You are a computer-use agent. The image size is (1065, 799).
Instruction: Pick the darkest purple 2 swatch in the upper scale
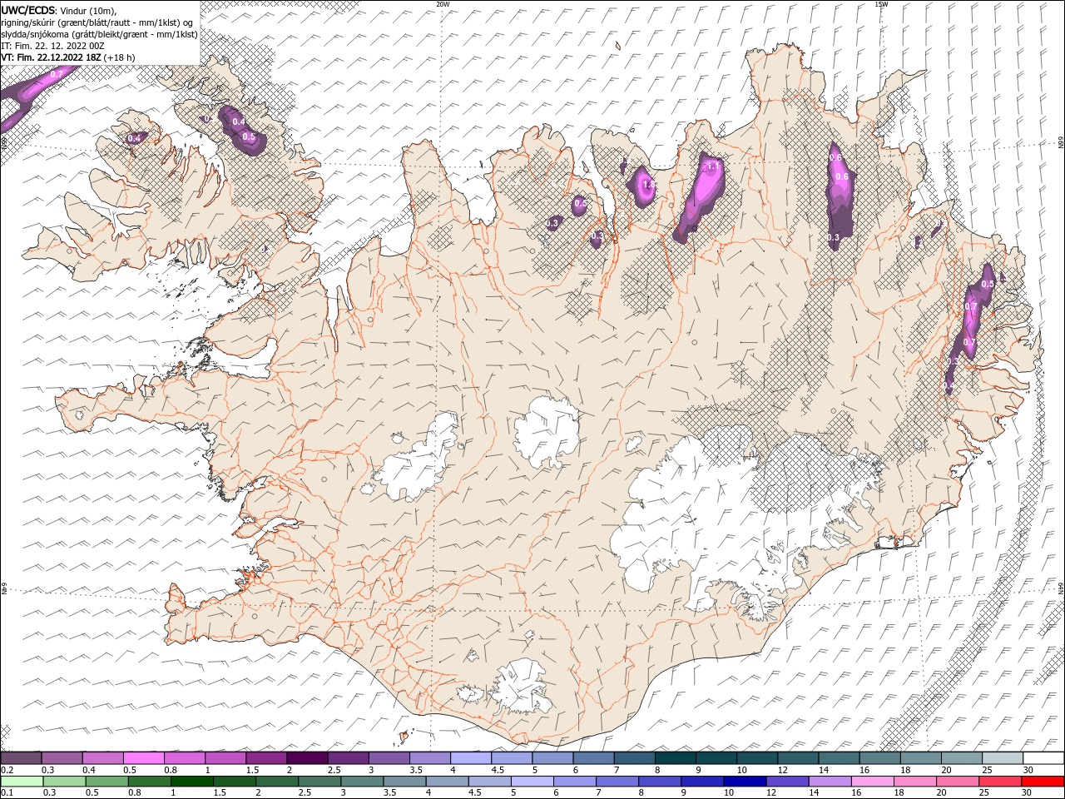coord(306,758)
